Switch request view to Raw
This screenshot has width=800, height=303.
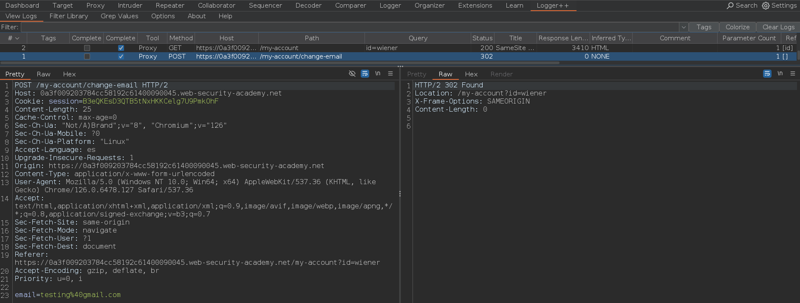43,74
